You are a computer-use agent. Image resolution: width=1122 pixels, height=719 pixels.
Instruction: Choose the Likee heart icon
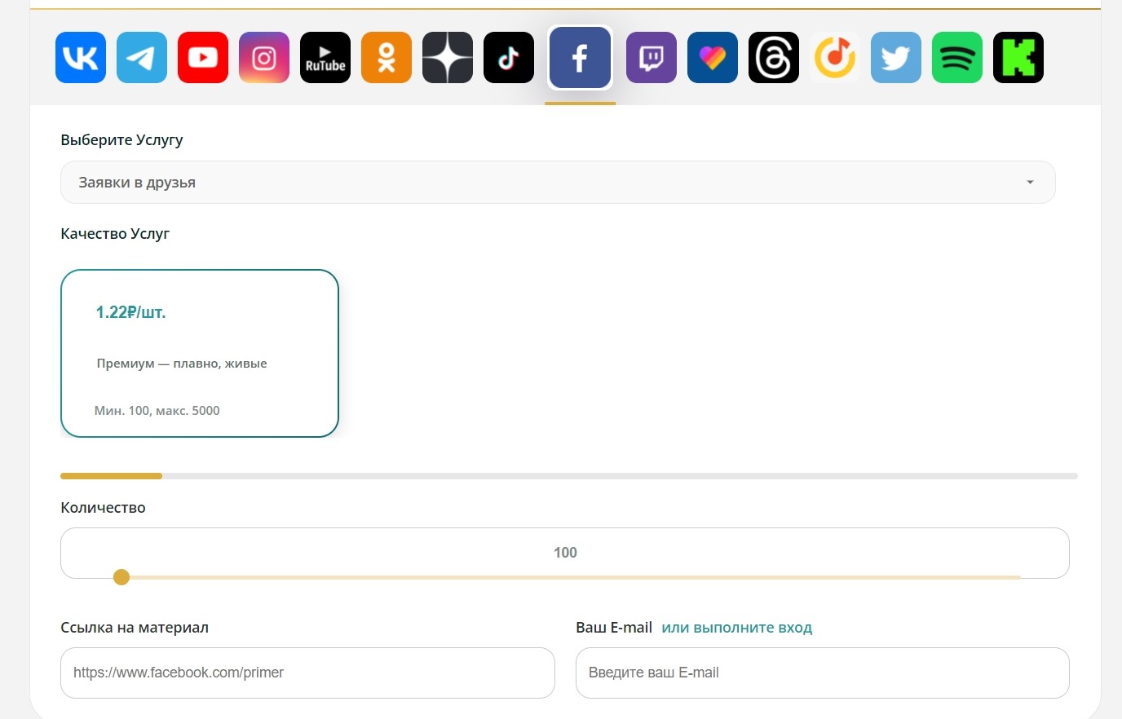tap(713, 58)
